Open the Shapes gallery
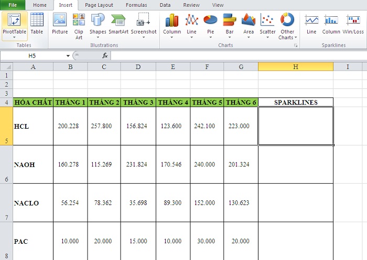The image size is (367, 260). pos(98,26)
